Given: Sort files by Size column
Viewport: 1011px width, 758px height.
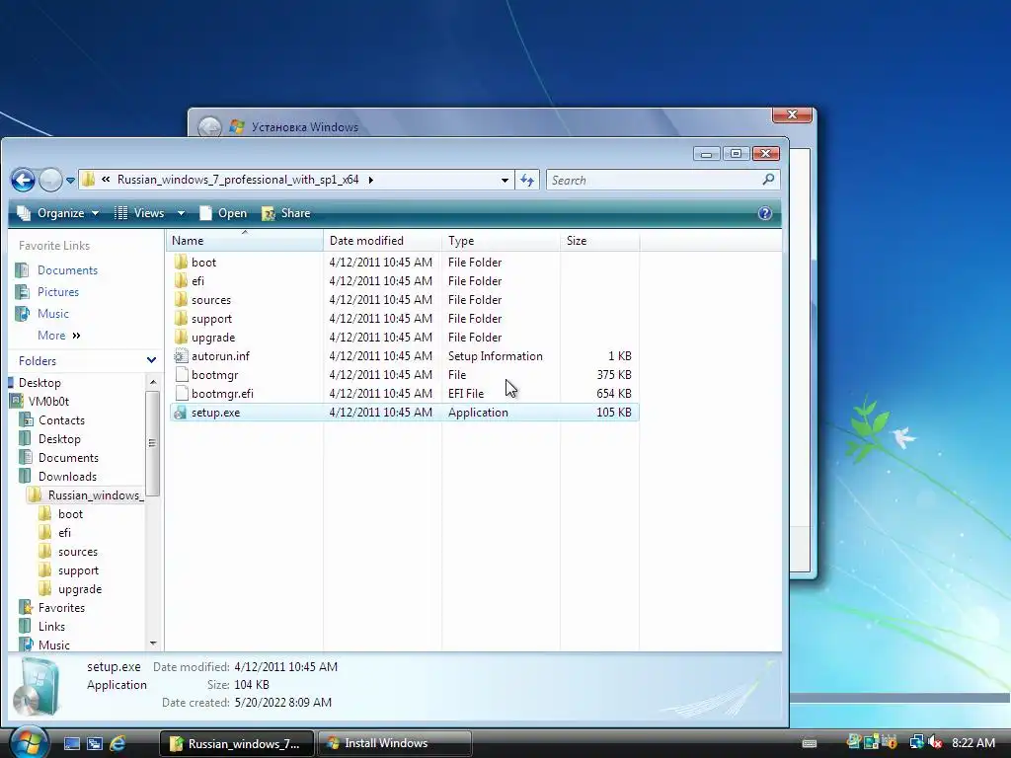Looking at the screenshot, I should pos(599,241).
